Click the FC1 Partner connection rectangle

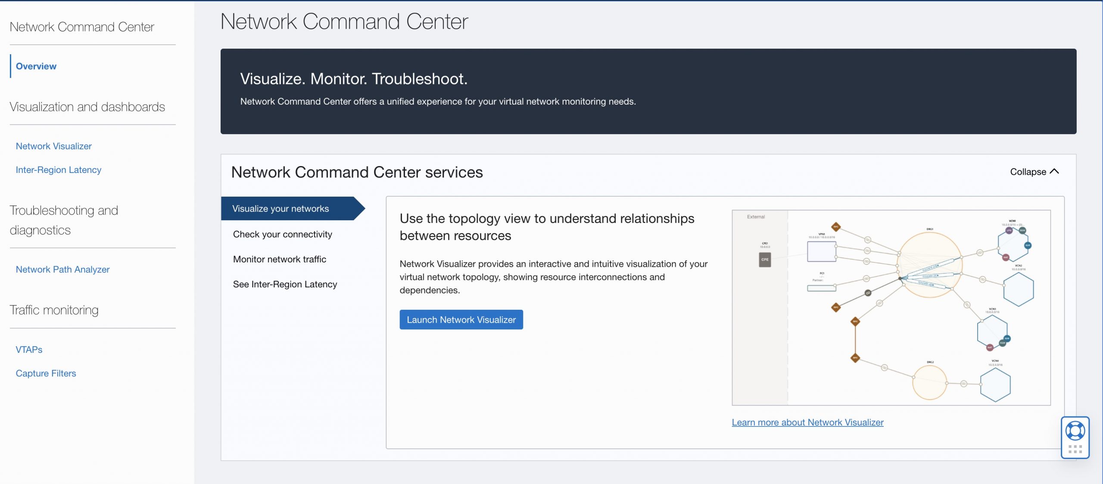coord(822,288)
